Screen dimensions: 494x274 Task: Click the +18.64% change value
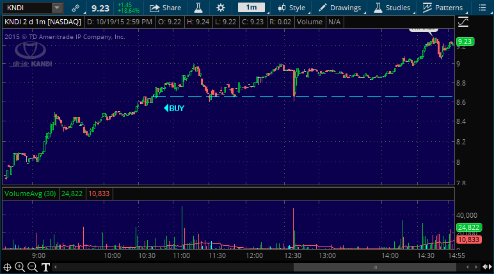[128, 11]
